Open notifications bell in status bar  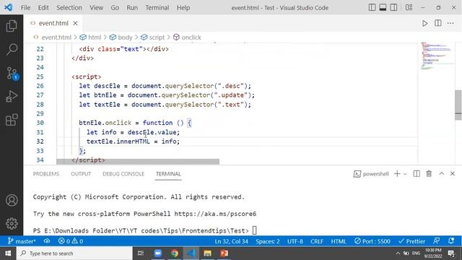click(x=451, y=241)
